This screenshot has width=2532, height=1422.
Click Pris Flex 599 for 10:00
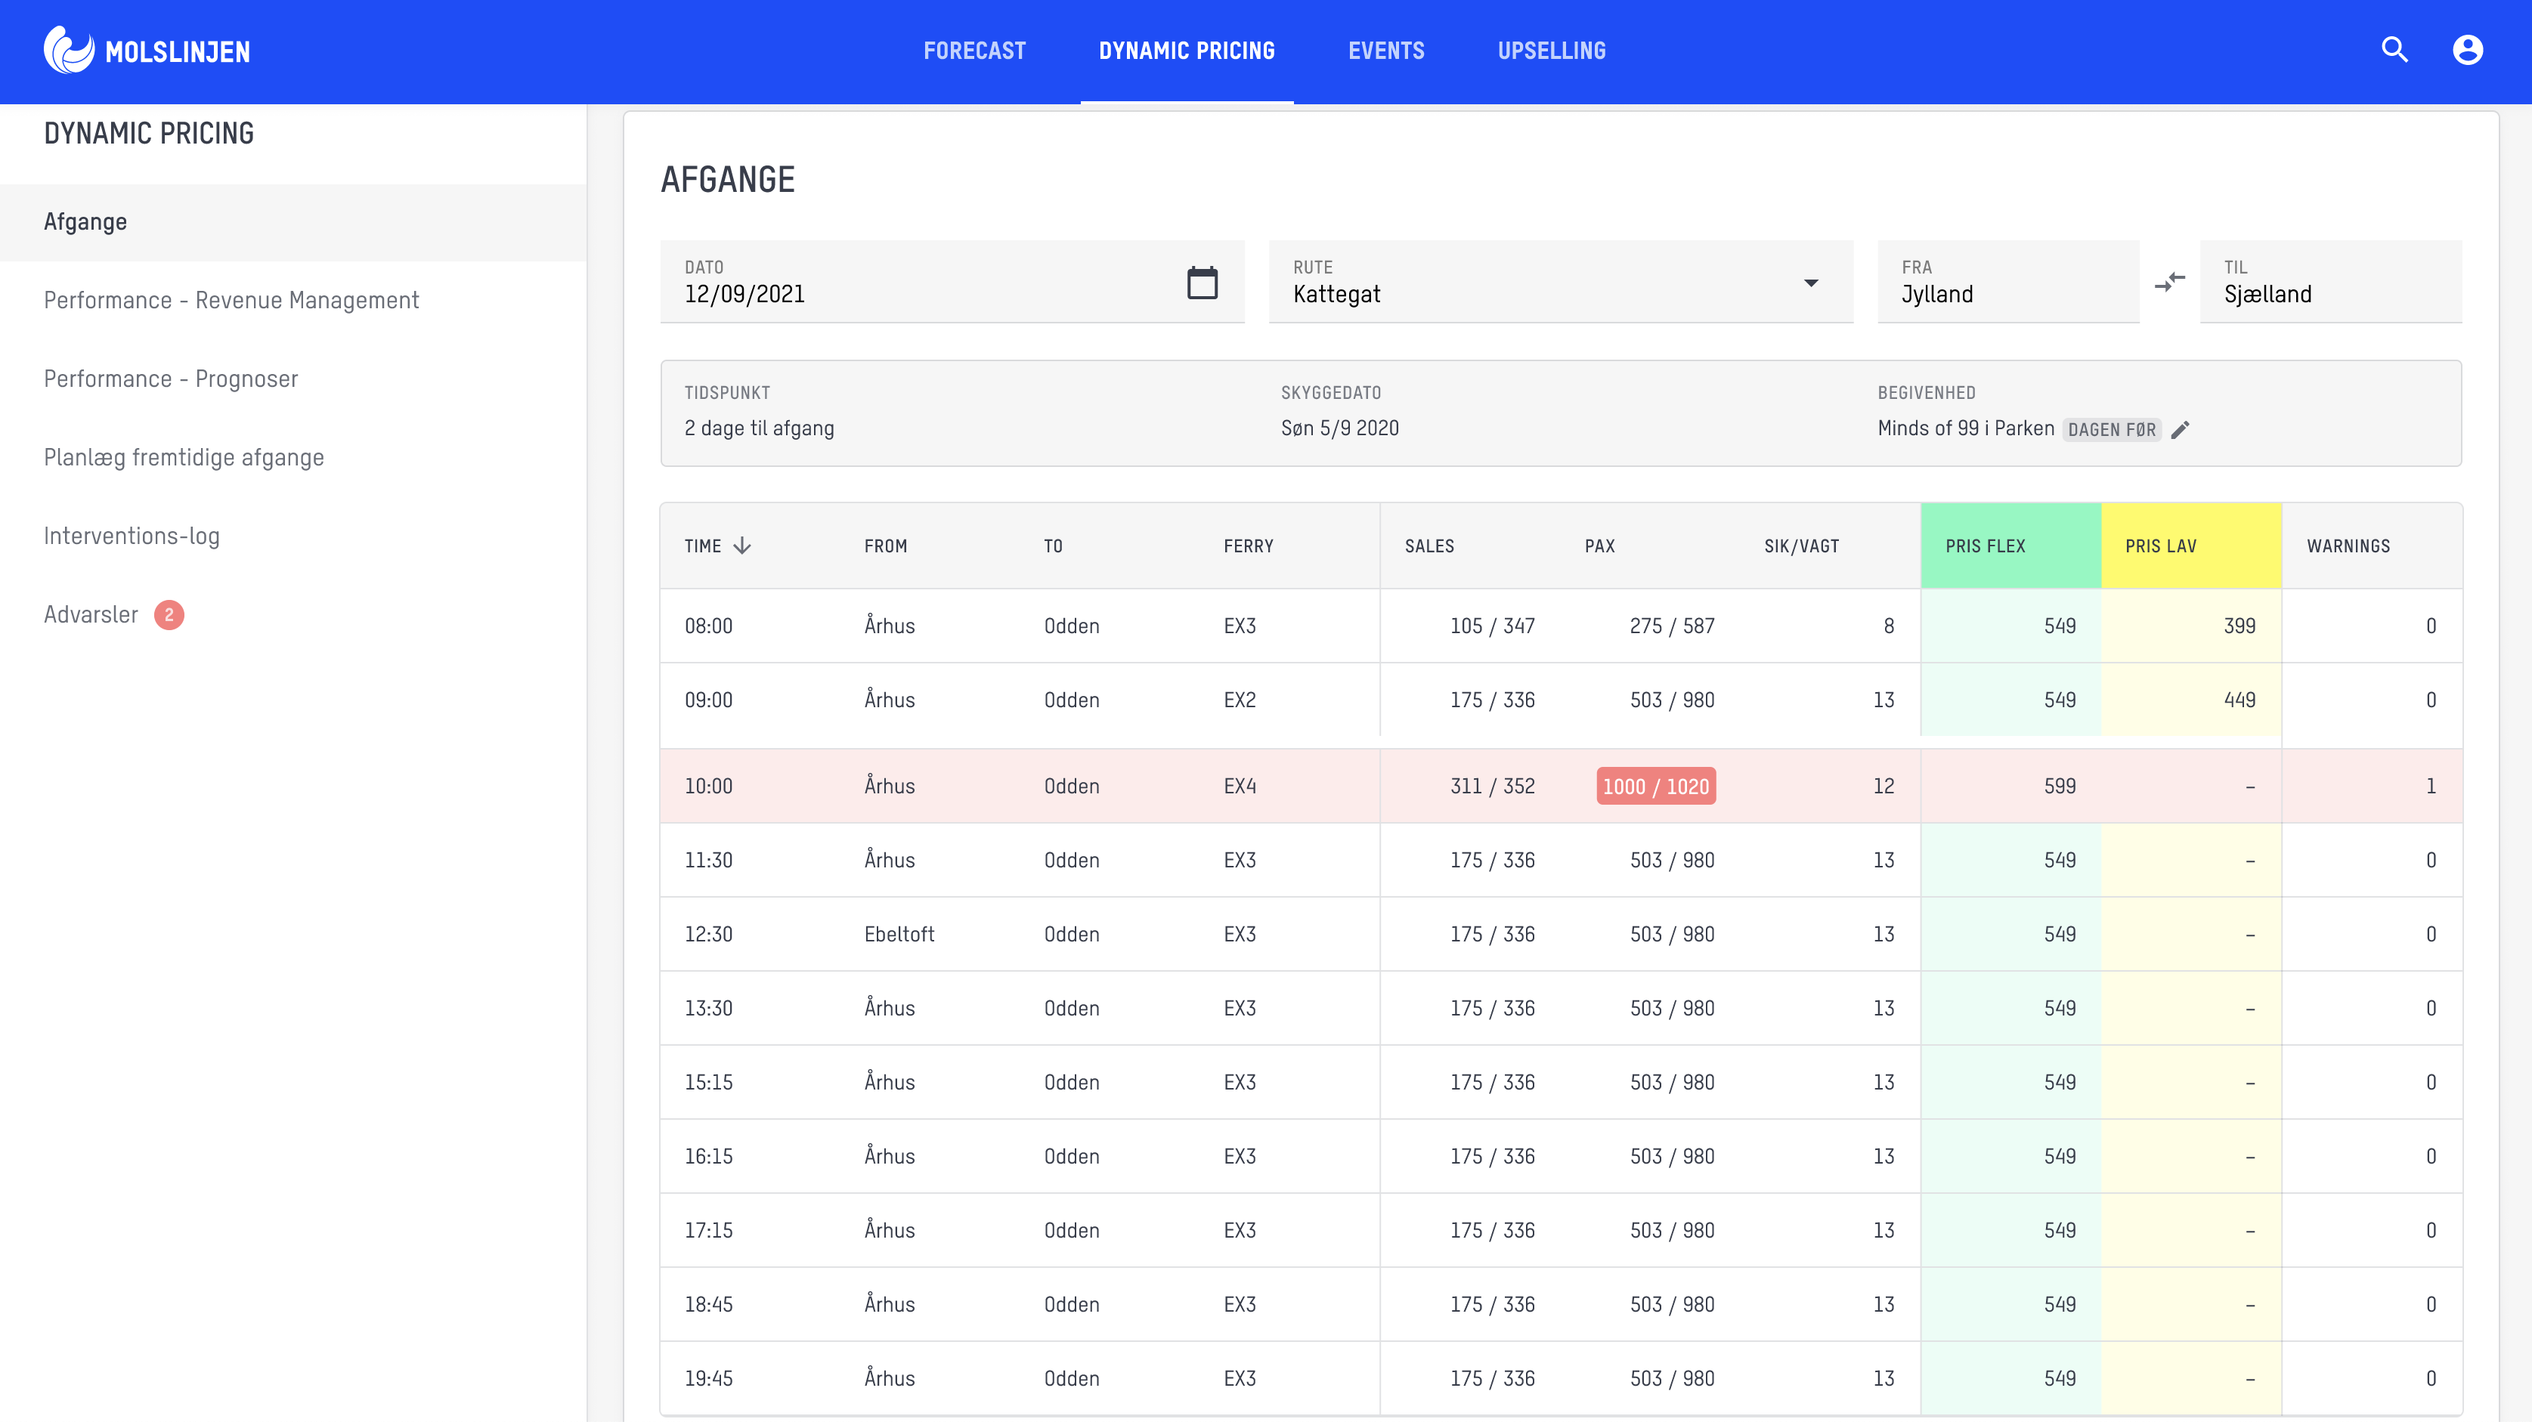(x=2059, y=786)
